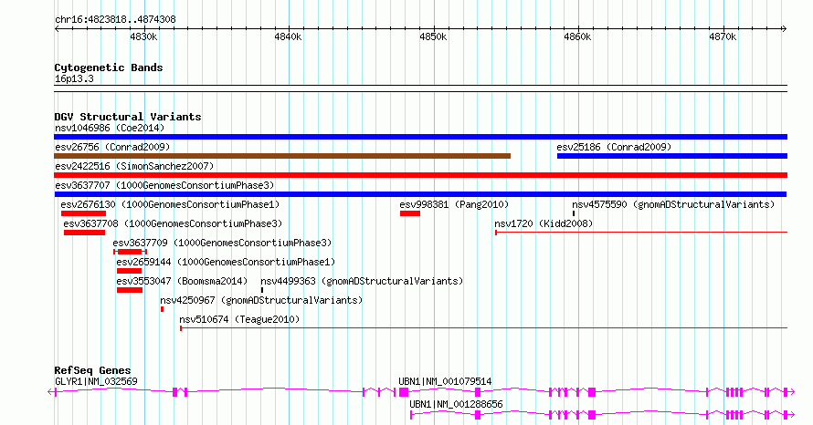Click the esv2676130 variant label
This screenshot has width=813, height=425.
pyautogui.click(x=170, y=204)
